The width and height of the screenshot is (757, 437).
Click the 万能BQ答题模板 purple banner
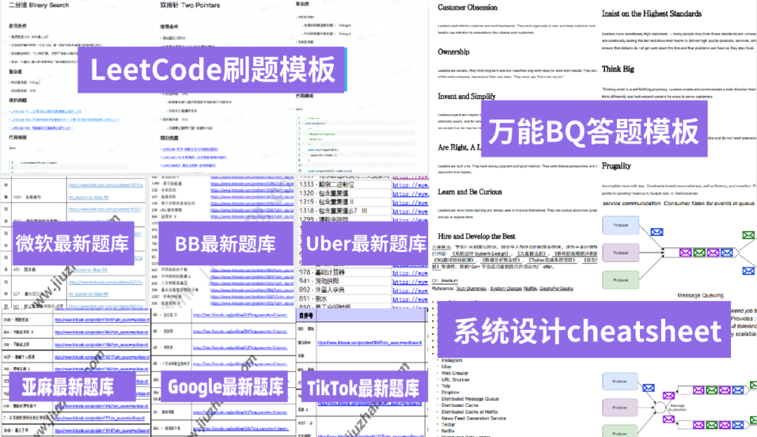coord(594,130)
